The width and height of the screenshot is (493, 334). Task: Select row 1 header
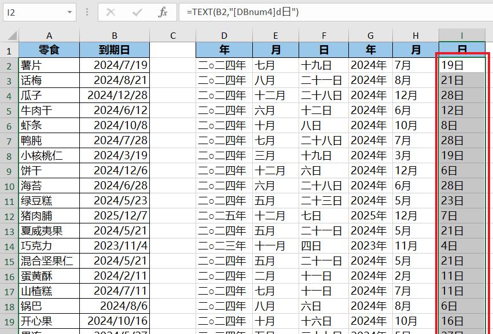click(x=9, y=50)
